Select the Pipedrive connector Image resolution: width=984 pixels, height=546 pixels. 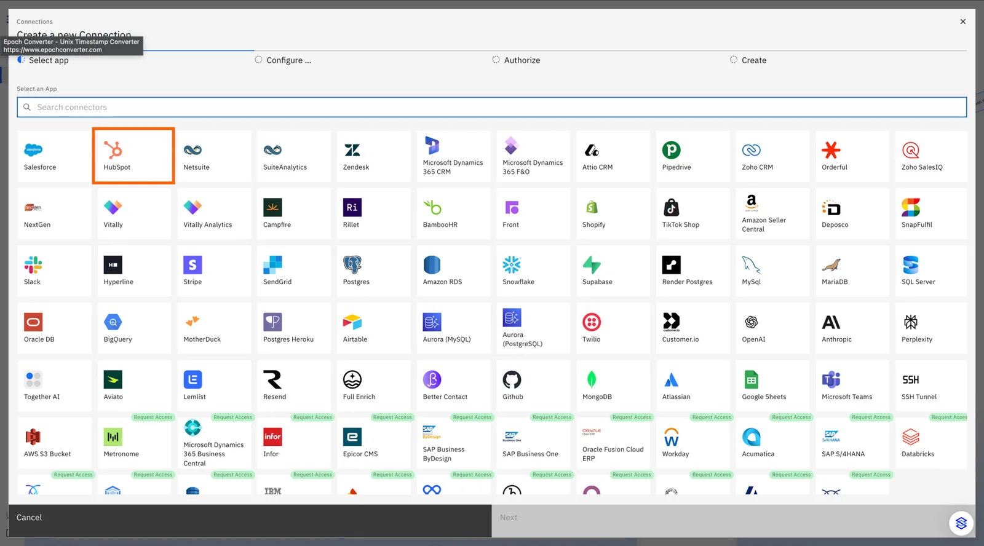click(692, 156)
